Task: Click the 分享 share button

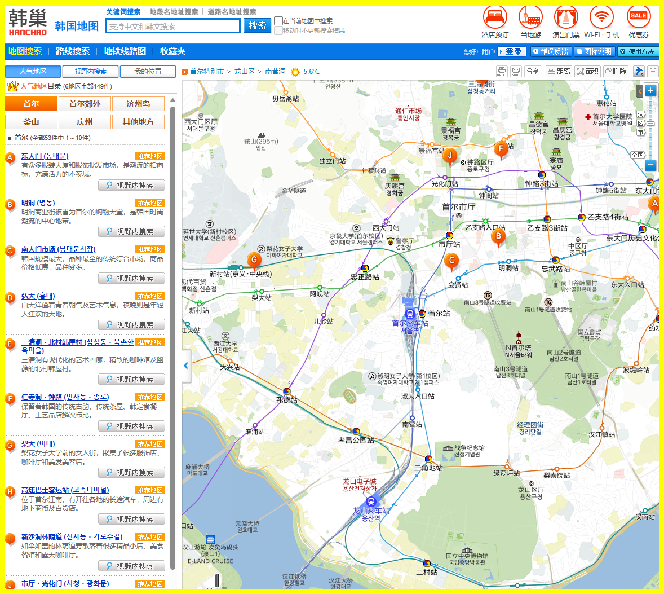Action: 532,72
